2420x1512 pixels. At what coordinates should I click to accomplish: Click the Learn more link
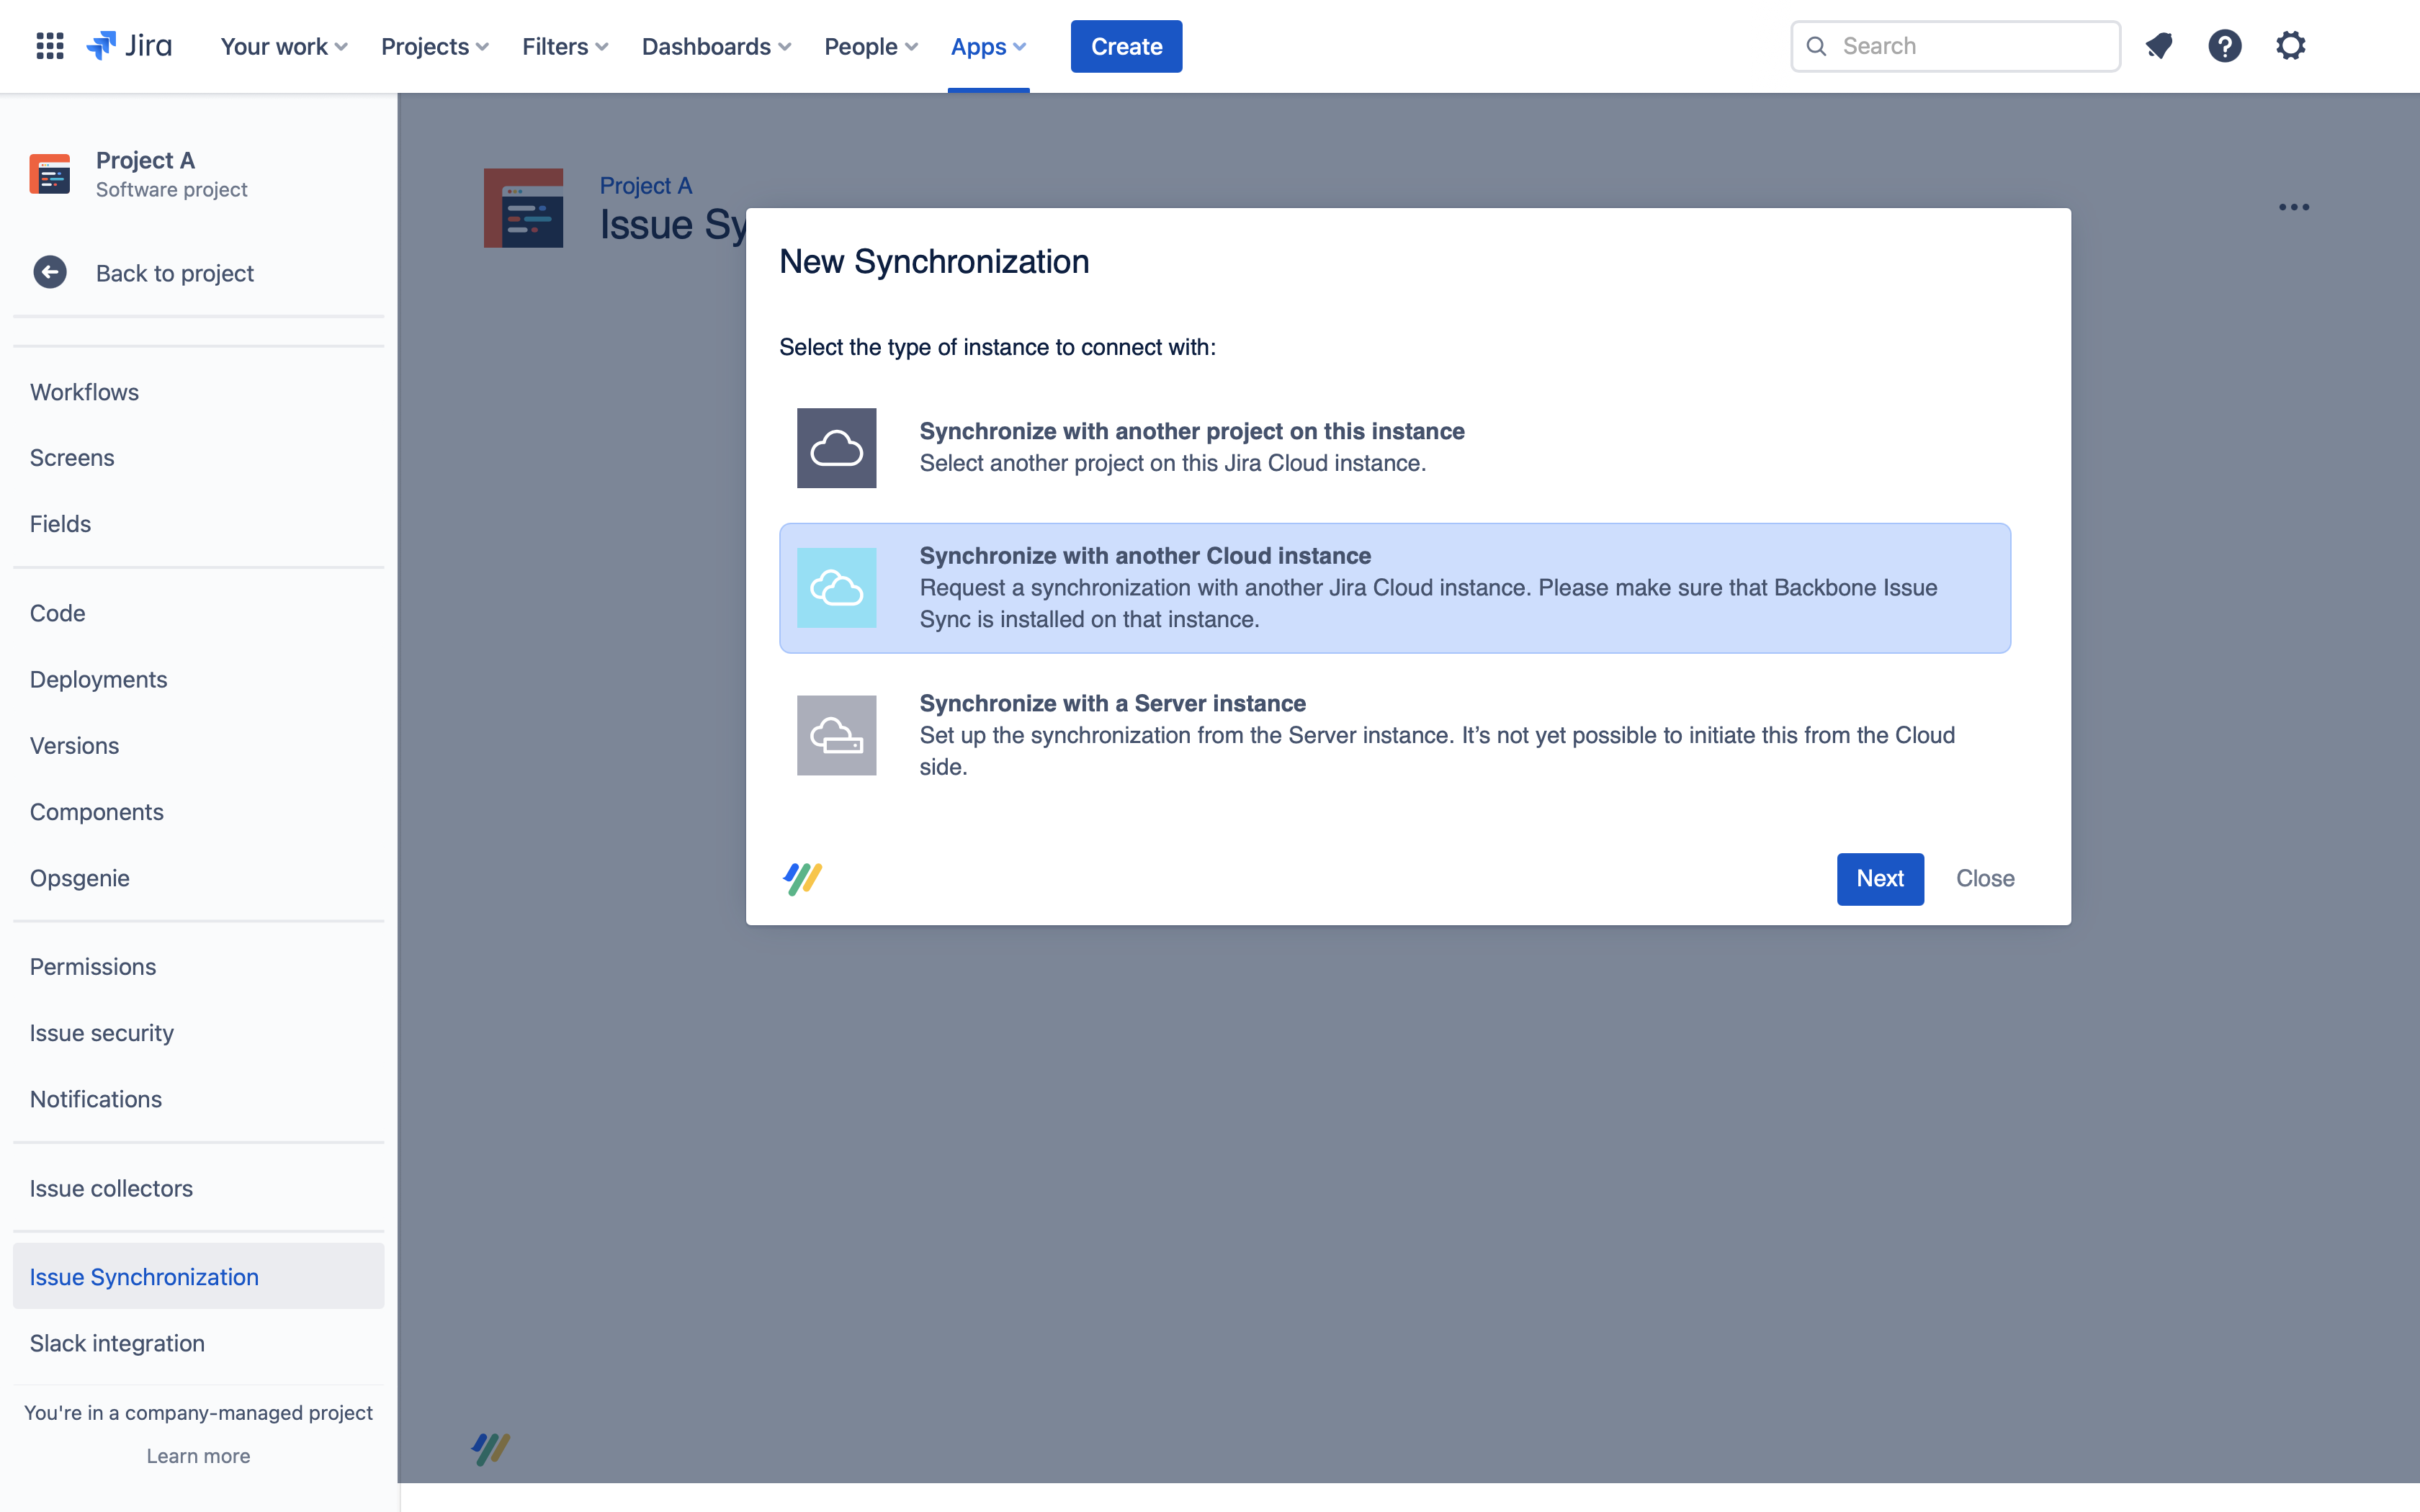197,1455
